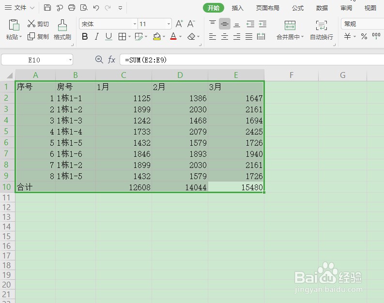This screenshot has height=303, width=384.
Task: Click the select-all corner triangle
Action: [9, 76]
